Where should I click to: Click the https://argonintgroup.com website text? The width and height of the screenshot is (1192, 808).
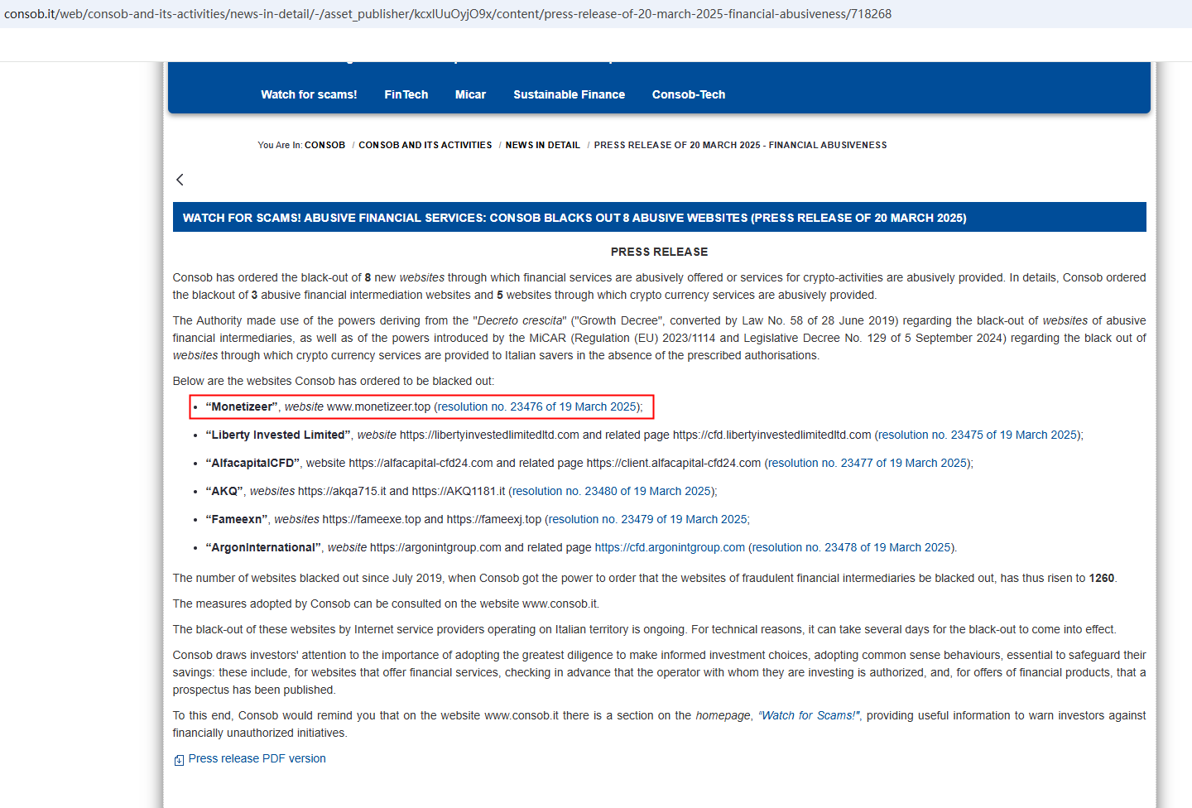click(435, 547)
